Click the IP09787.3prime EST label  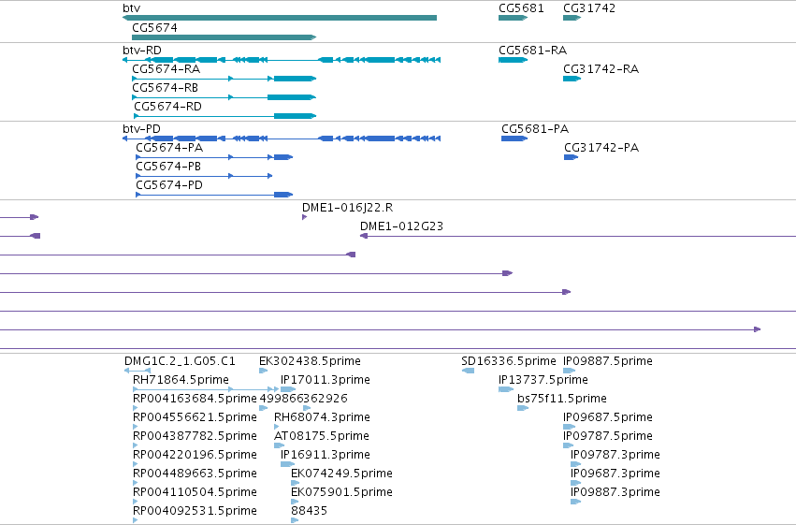pos(615,456)
